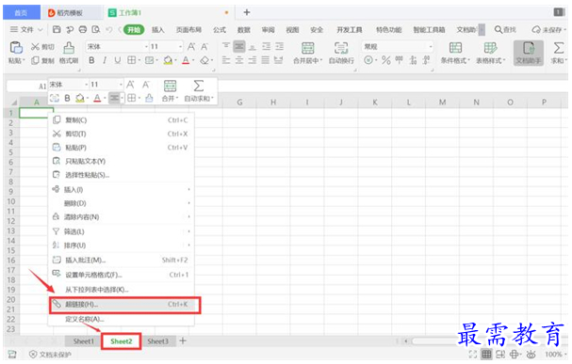Screen dimensions: 572x364
Task: Click the ribbon font color A icon
Action: click(186, 60)
